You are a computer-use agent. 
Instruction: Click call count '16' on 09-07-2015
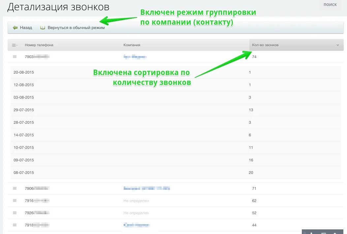251,160
